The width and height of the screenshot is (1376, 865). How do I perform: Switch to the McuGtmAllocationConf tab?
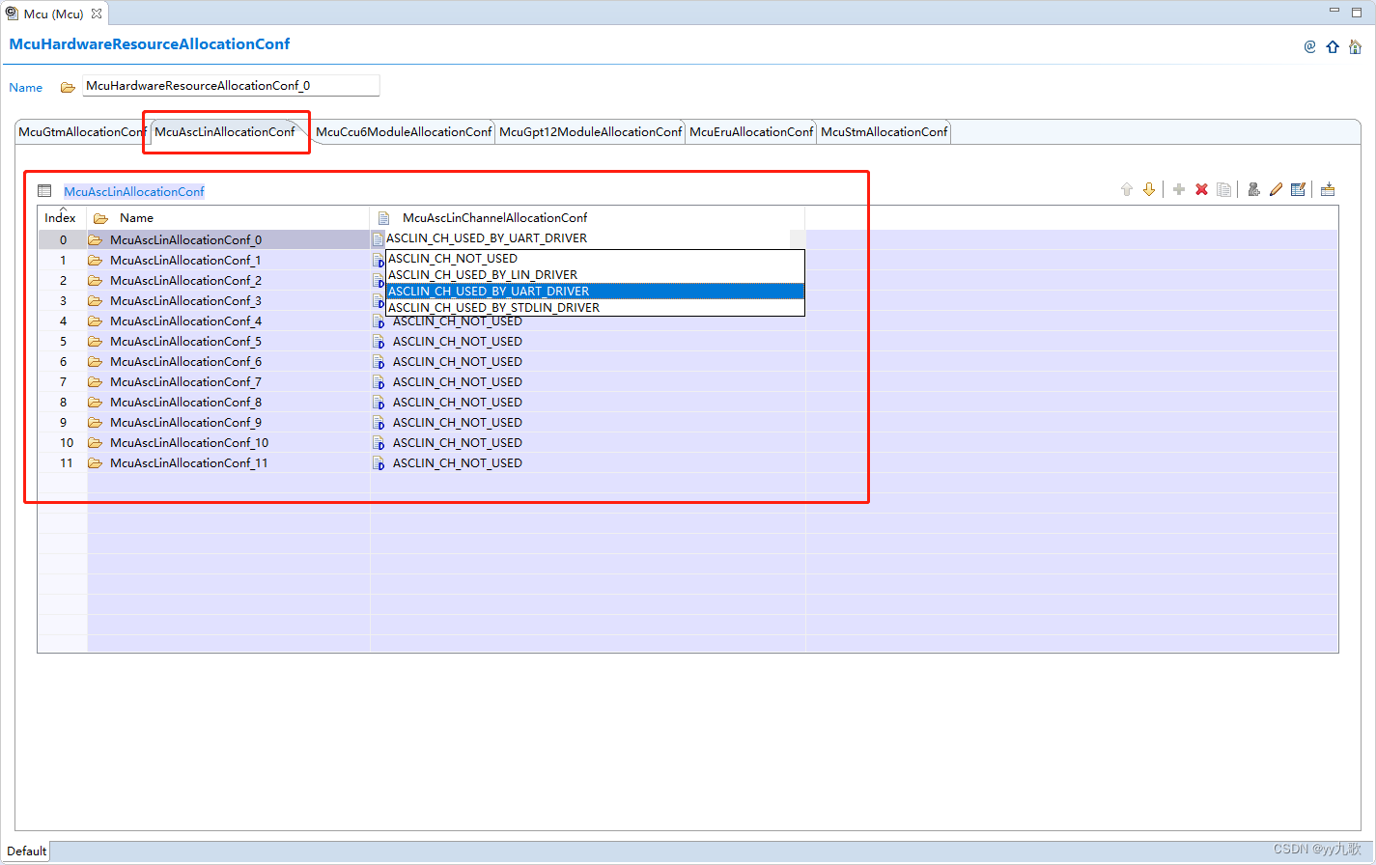tap(83, 132)
